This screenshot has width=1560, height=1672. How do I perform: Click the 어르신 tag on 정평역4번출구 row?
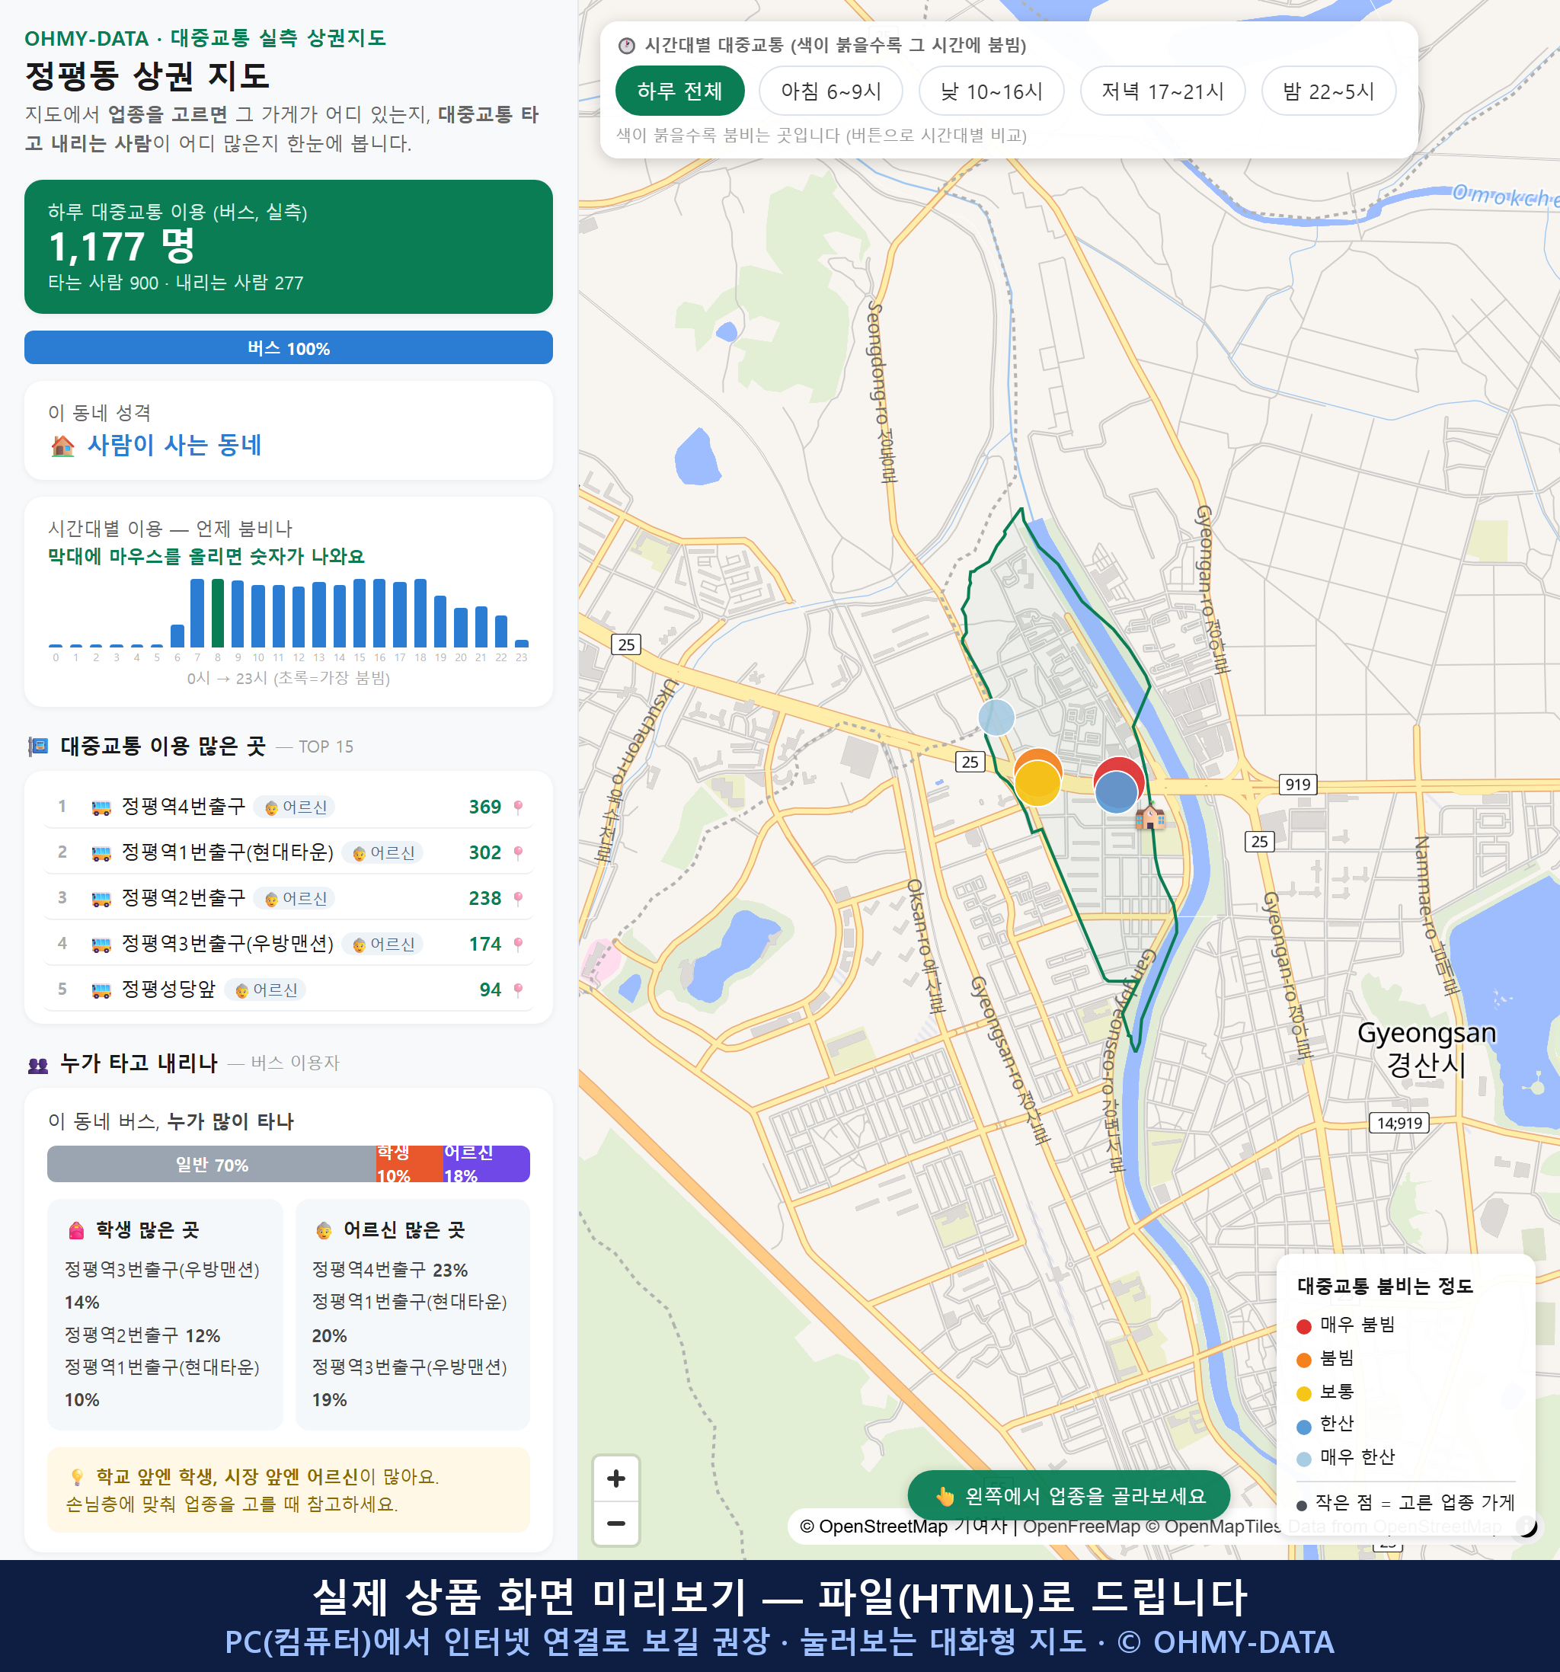point(294,807)
